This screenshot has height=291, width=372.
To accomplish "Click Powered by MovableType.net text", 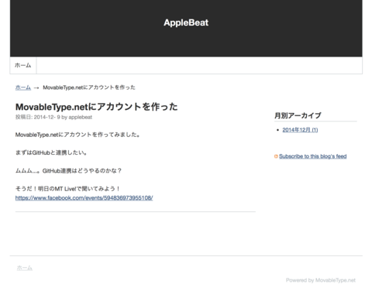I will pyautogui.click(x=321, y=280).
